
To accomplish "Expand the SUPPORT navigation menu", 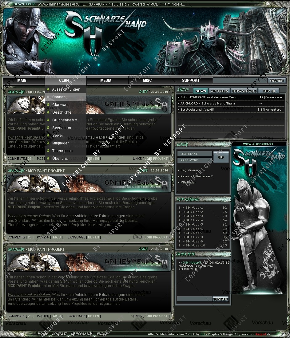I will (x=191, y=81).
